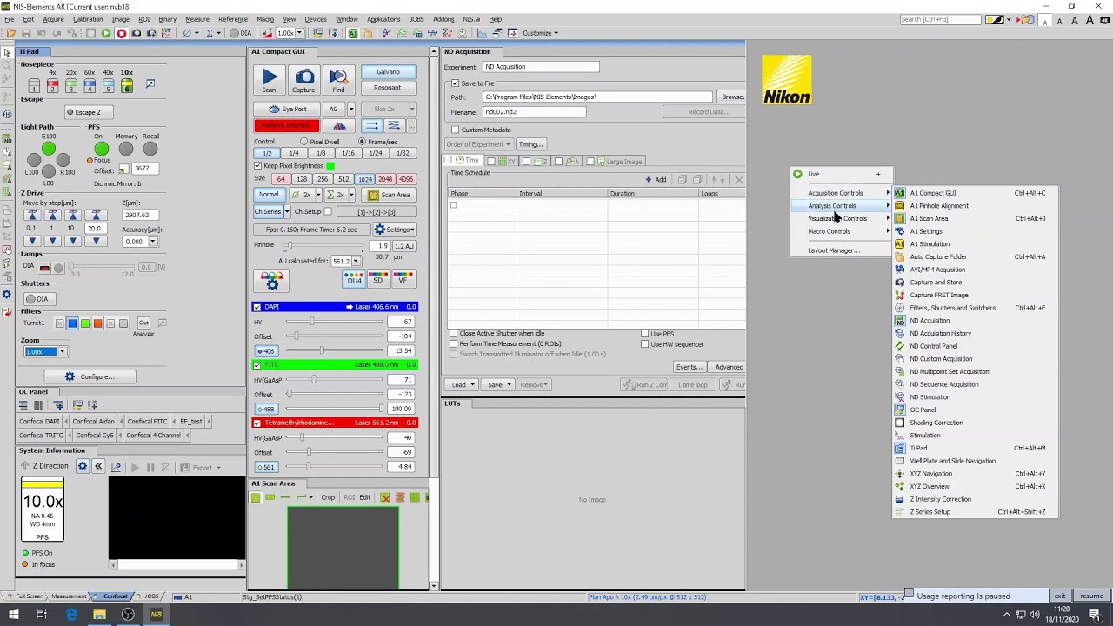This screenshot has width=1113, height=626.
Task: Enable Use HW sequencer checkbox
Action: coord(644,344)
